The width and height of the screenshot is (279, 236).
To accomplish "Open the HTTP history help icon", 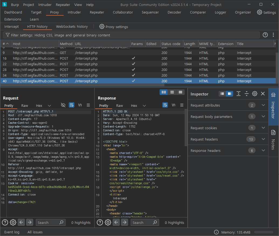I will pyautogui.click(x=265, y=35).
